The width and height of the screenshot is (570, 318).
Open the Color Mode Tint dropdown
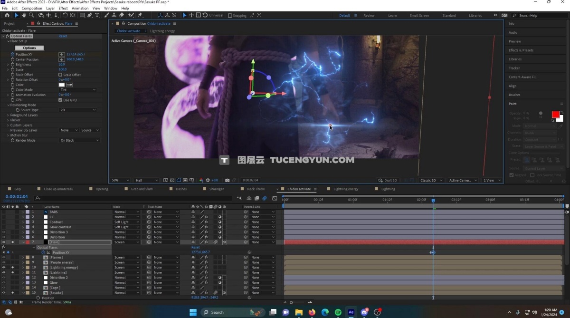click(78, 90)
